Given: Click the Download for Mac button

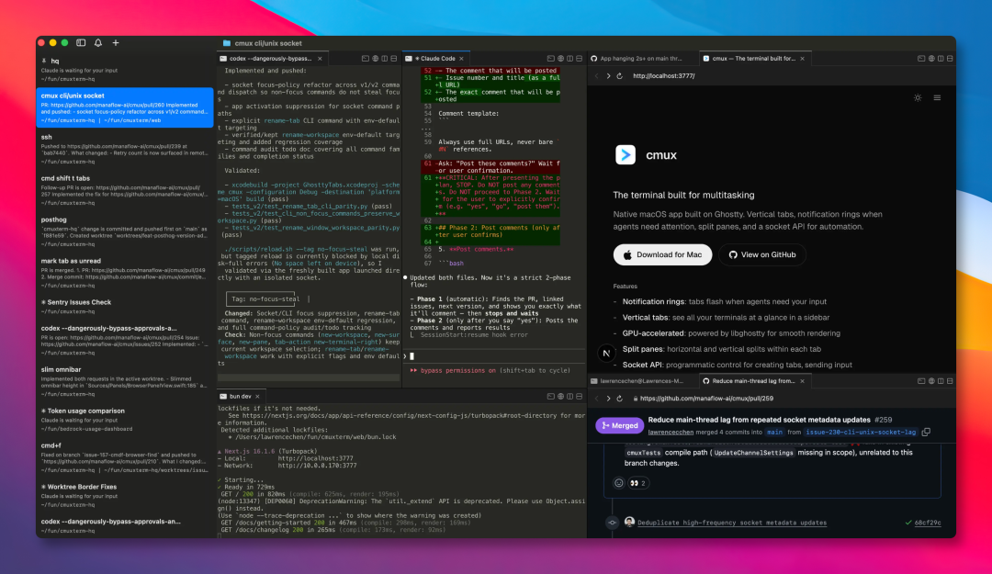Looking at the screenshot, I should (662, 254).
